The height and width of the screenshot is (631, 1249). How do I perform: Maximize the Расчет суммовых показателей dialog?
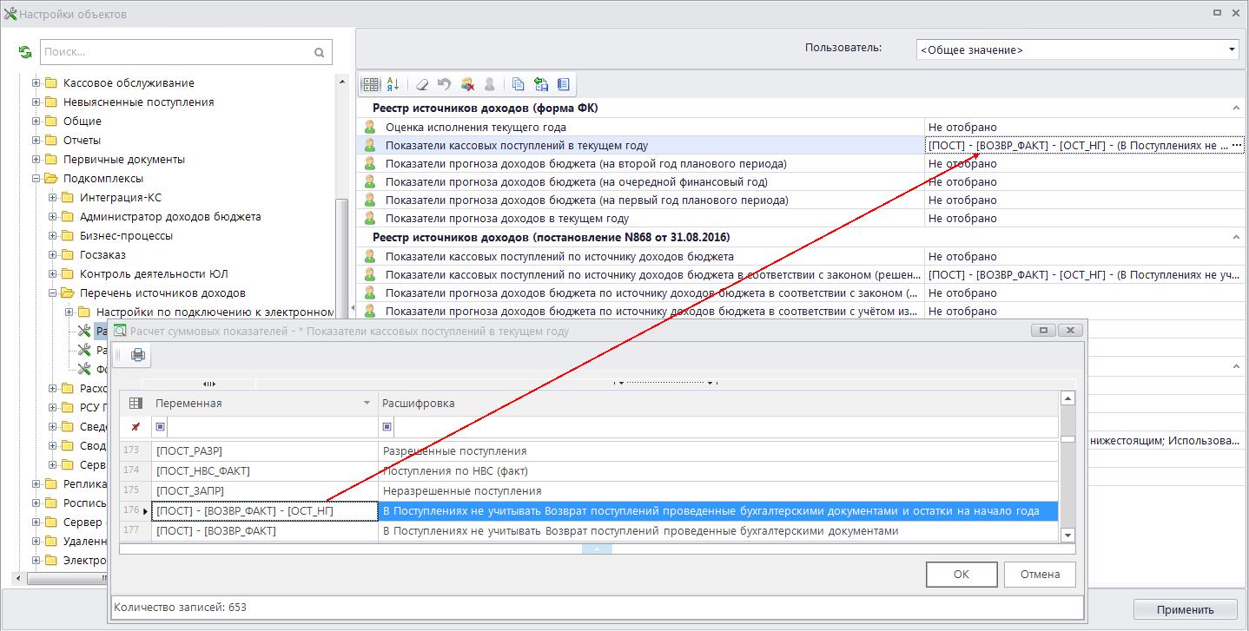pyautogui.click(x=1043, y=331)
